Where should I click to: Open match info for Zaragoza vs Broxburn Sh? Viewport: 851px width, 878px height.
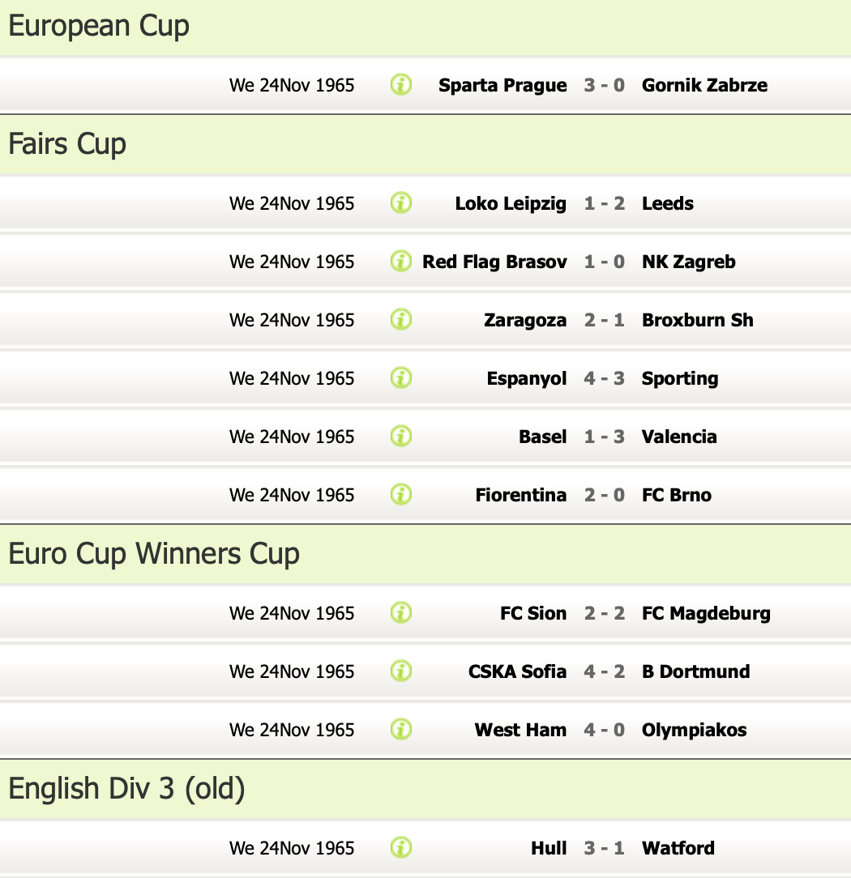tap(401, 319)
